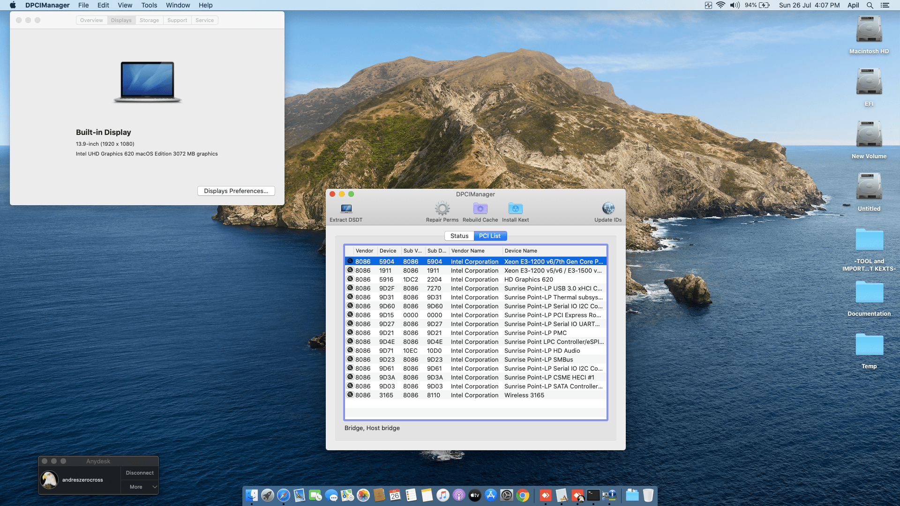Click the Update IDs globe icon
Viewport: 900px width, 506px height.
click(608, 208)
